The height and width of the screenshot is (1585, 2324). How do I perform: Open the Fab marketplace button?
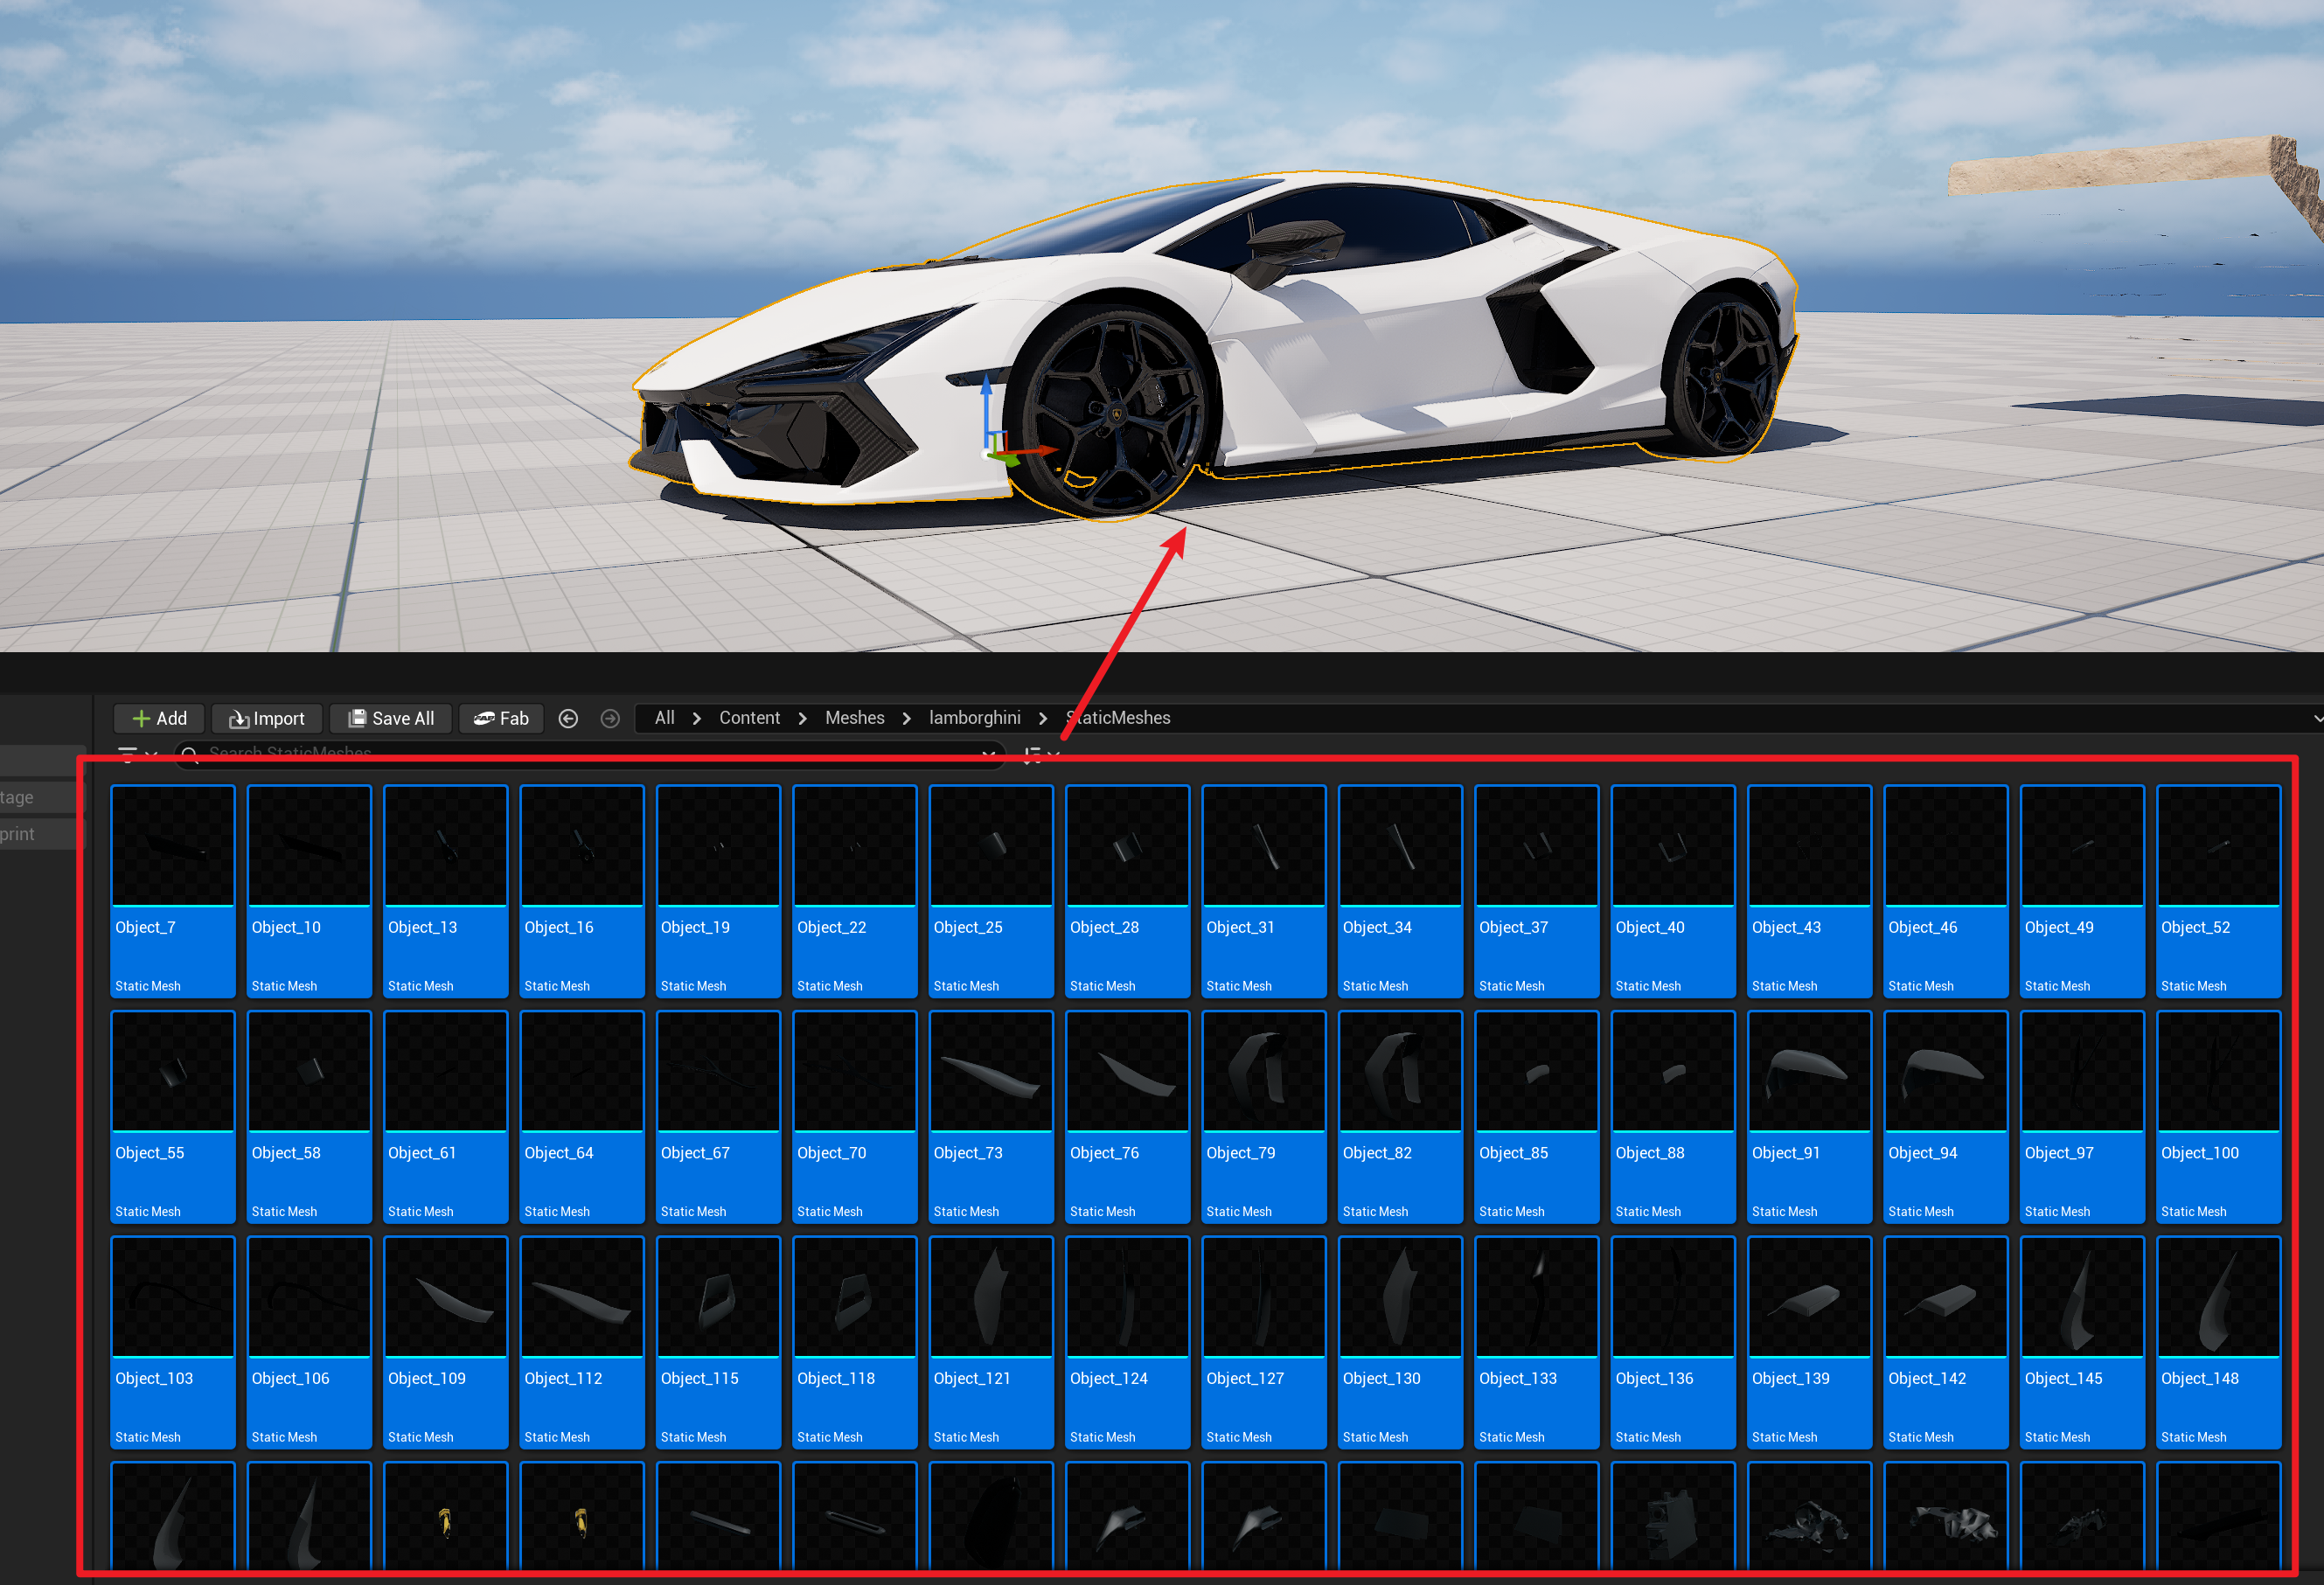pyautogui.click(x=501, y=718)
